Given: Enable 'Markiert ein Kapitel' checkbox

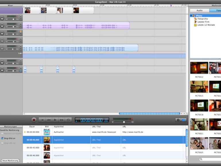Looking at the screenshot, I should [3, 134].
